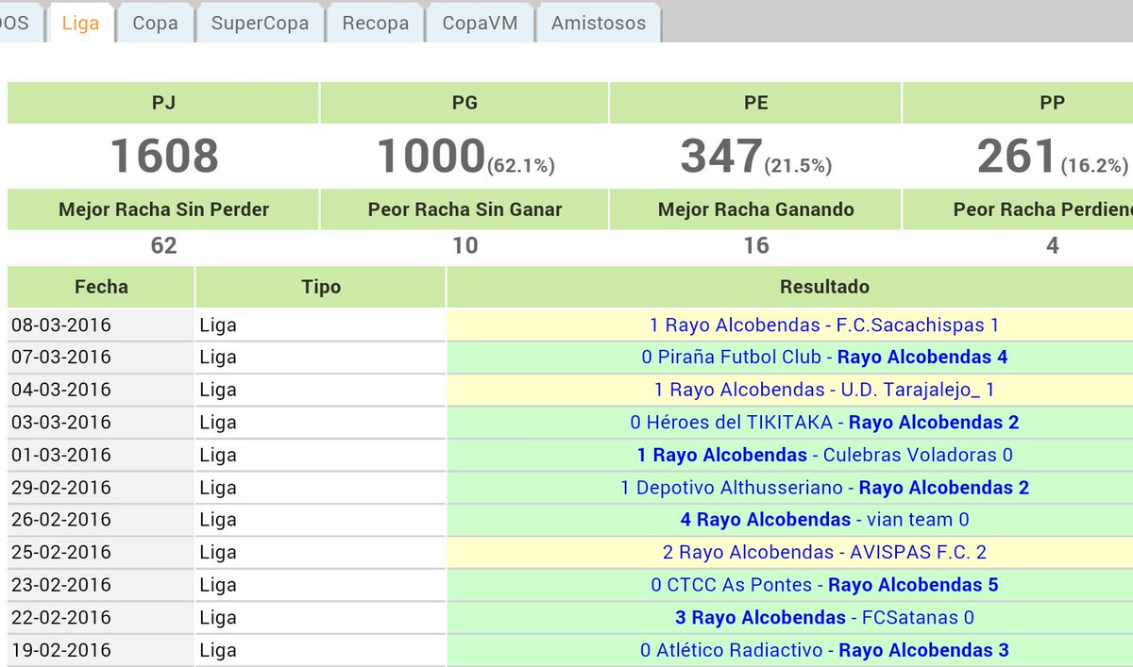Click the active Liga tab
The height and width of the screenshot is (667, 1133).
click(80, 24)
